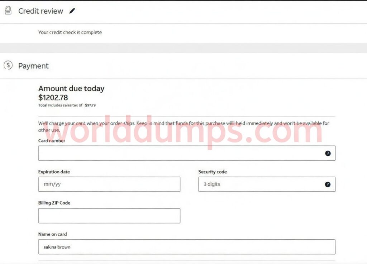Select the Payment section heading
The height and width of the screenshot is (264, 367).
coord(33,66)
